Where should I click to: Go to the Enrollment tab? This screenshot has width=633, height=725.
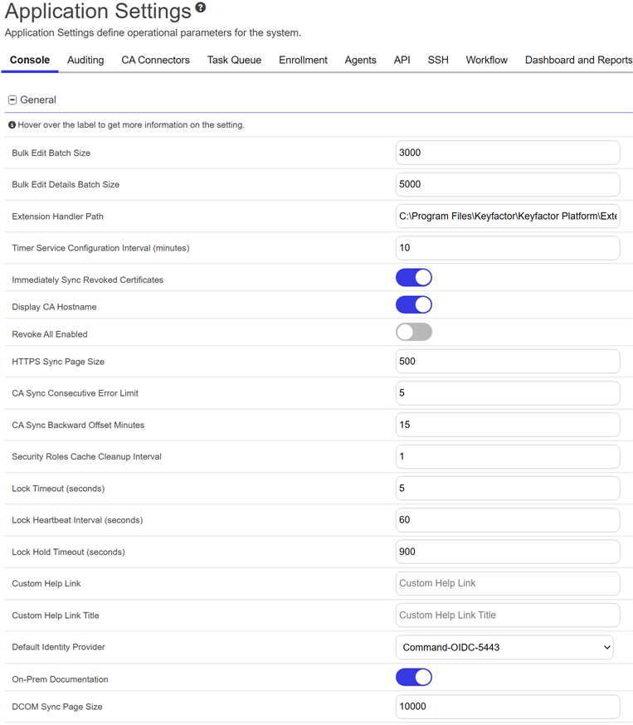(303, 60)
